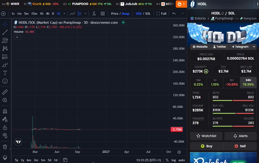Viewport: 259px width, 163px height.
Task: Open the Fibonacci retracement tools
Action: [5, 40]
